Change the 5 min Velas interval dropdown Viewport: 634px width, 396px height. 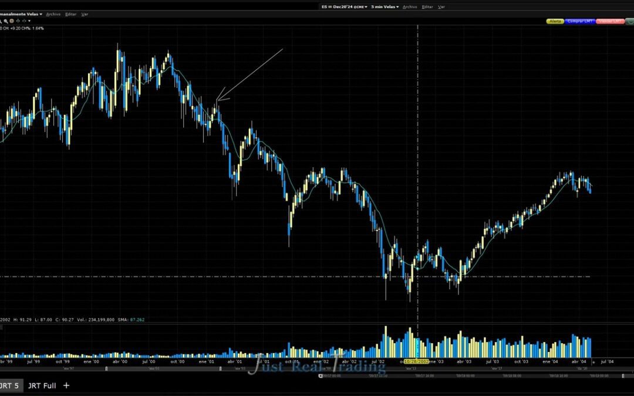click(x=385, y=6)
